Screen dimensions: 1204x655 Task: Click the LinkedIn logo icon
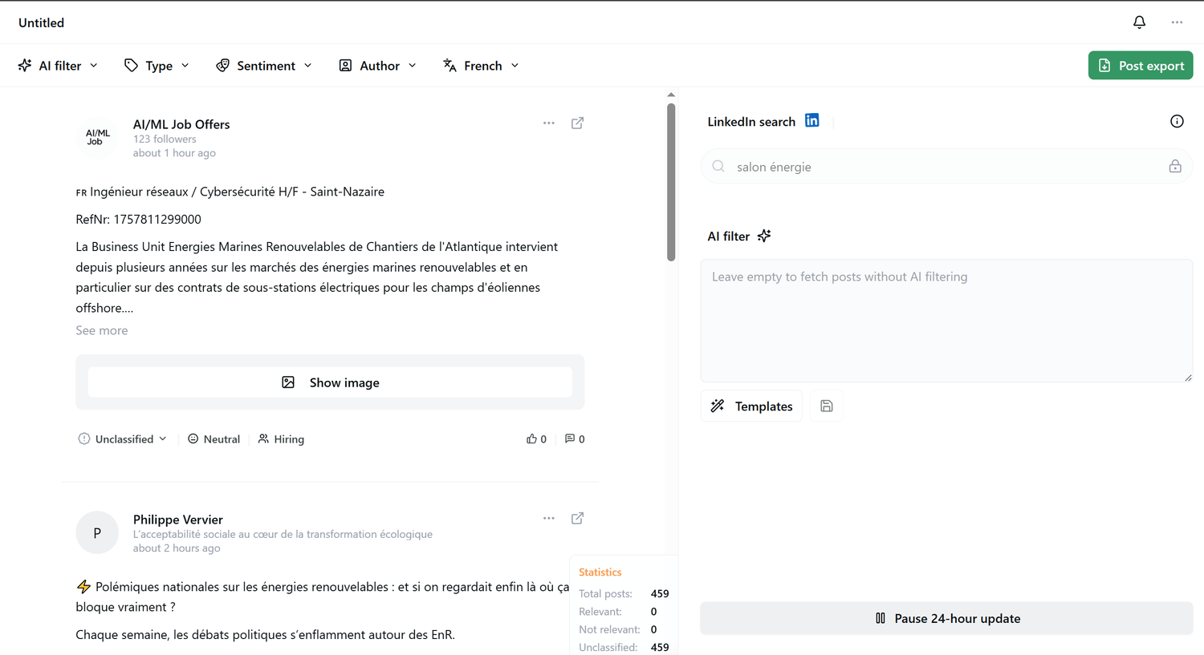tap(812, 120)
